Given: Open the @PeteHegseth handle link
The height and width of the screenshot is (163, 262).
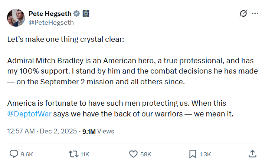Looking at the screenshot, I should click(x=51, y=23).
